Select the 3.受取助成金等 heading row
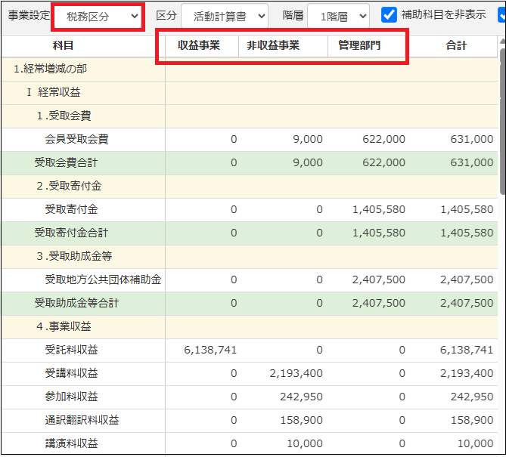This screenshot has width=506, height=457. [250, 257]
